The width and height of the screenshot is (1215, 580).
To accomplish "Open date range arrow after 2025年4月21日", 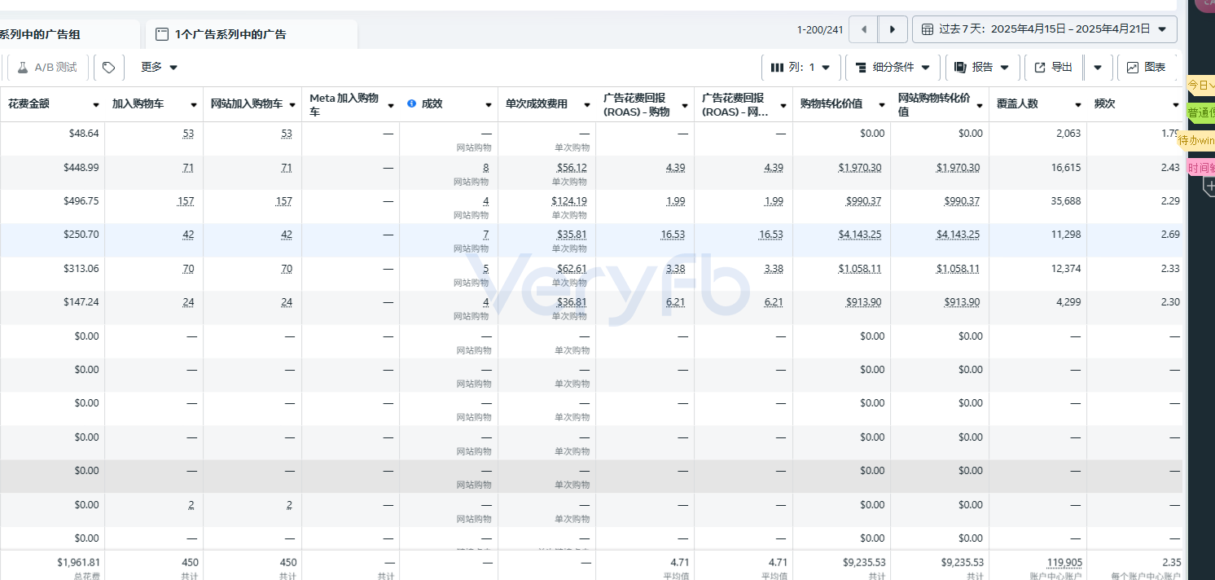I will [x=1161, y=29].
